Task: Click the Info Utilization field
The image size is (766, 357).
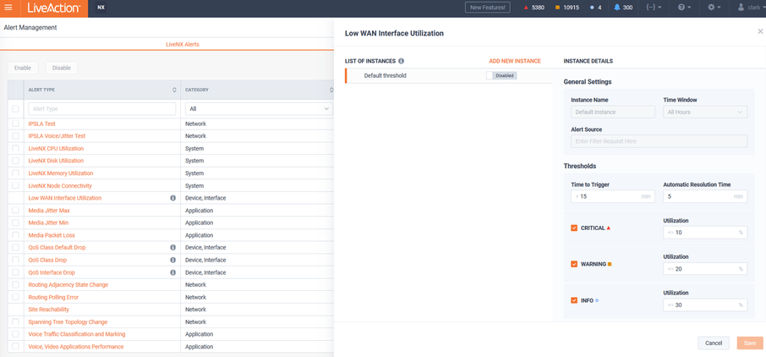Action: [705, 305]
